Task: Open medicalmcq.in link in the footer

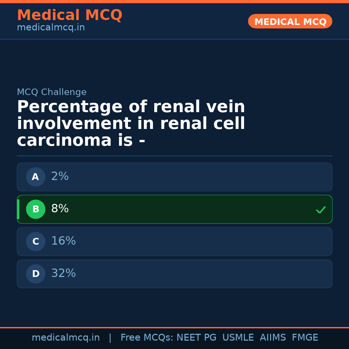Action: 66,338
